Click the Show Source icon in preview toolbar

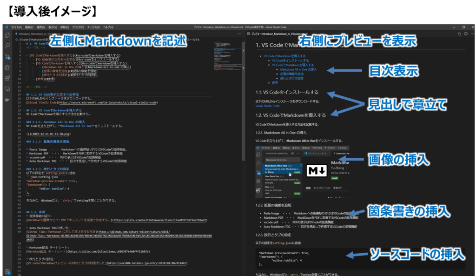coord(459,34)
